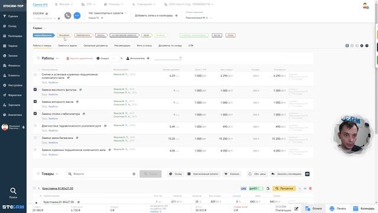Toggle select-all checkbox next to Работы
This screenshot has height=213, width=378.
click(x=38, y=58)
